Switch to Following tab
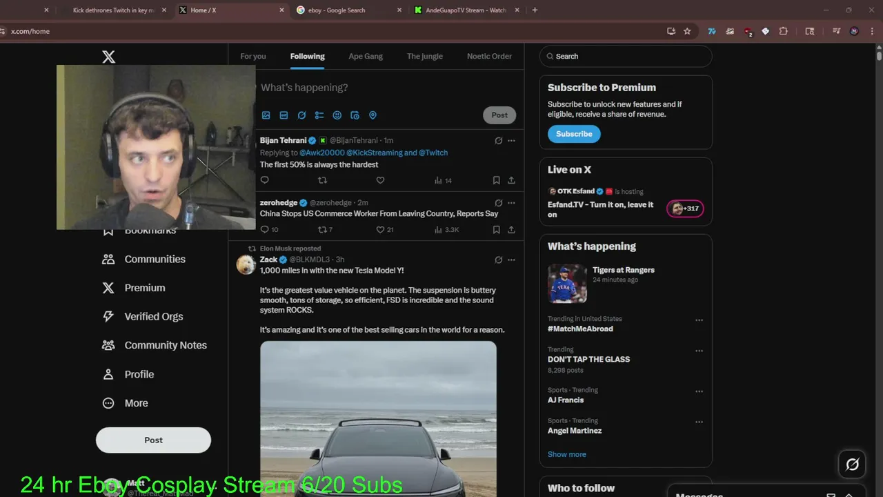This screenshot has height=497, width=883. click(x=308, y=57)
